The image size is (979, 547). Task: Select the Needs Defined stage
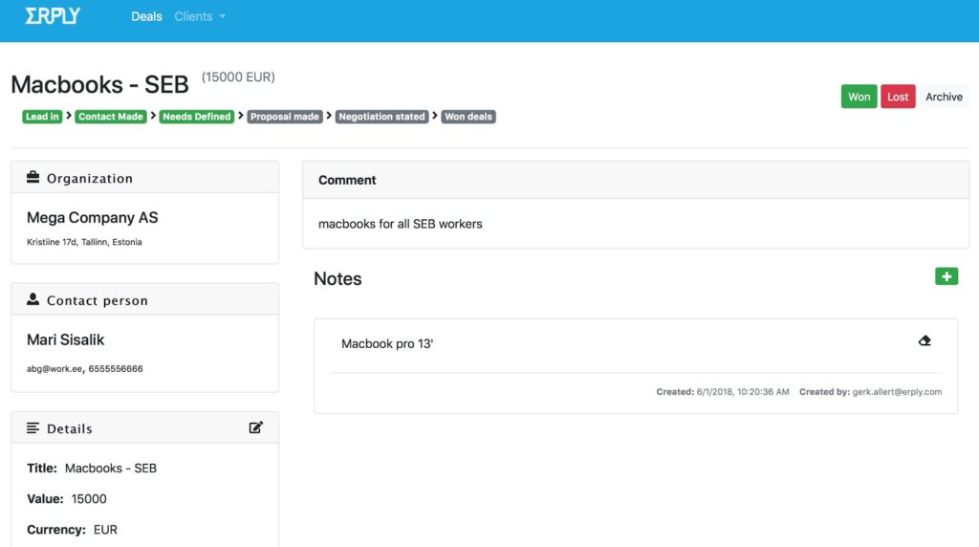point(197,117)
